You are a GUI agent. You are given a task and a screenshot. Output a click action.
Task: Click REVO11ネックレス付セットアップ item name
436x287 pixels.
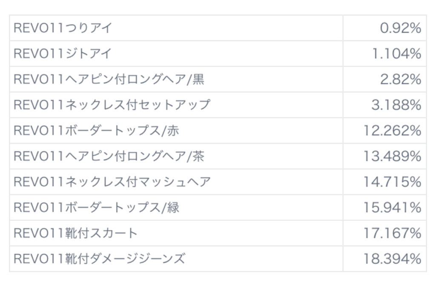pyautogui.click(x=112, y=105)
